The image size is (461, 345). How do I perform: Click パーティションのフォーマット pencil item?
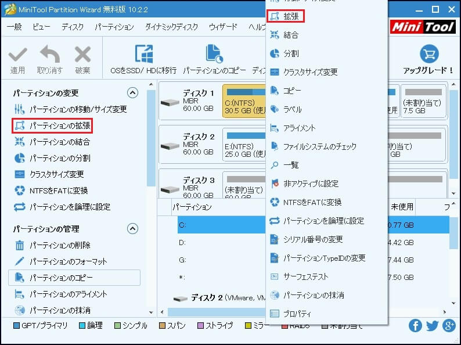(60, 261)
